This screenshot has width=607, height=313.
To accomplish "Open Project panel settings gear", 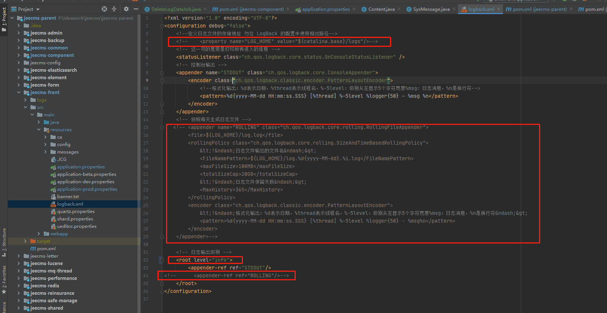I will coord(126,9).
